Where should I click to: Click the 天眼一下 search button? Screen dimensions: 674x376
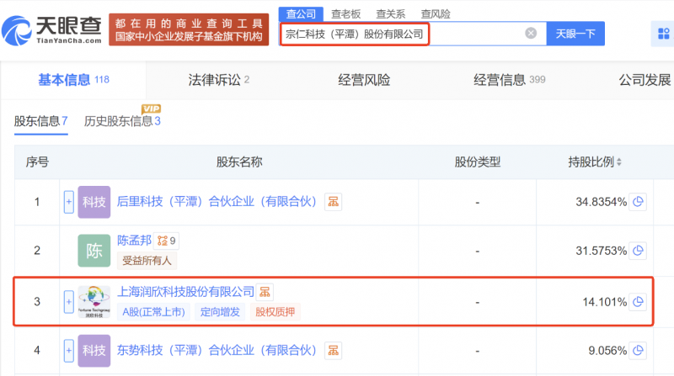coord(576,34)
